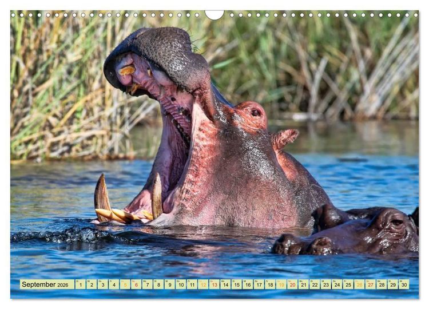This screenshot has height=309, width=429.
Task: Click day 15 in the calendar strip
Action: coord(237,284)
